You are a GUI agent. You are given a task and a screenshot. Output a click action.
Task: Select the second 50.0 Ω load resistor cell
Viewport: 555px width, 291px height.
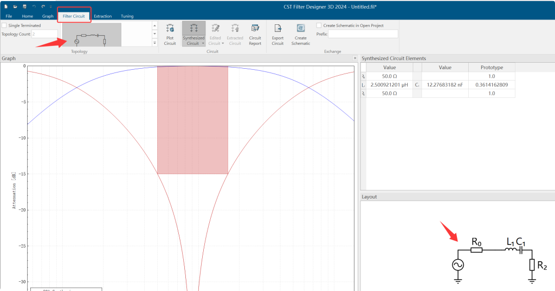(389, 93)
